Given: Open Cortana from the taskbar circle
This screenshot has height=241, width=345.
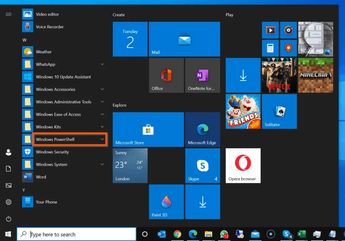Looking at the screenshot, I should pos(145,234).
